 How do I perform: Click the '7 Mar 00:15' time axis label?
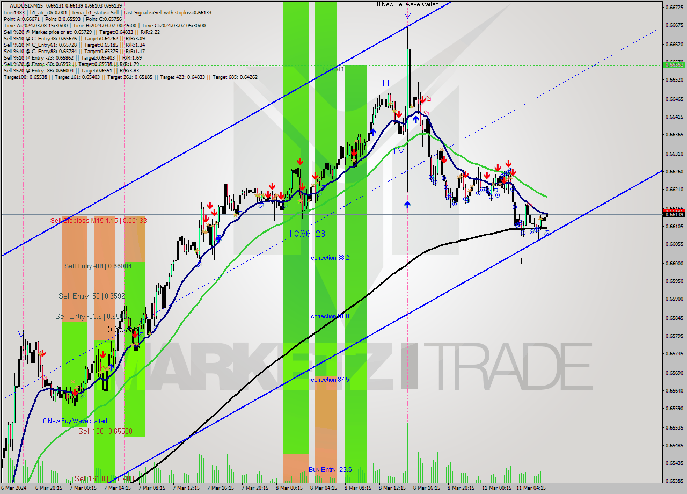click(x=83, y=488)
